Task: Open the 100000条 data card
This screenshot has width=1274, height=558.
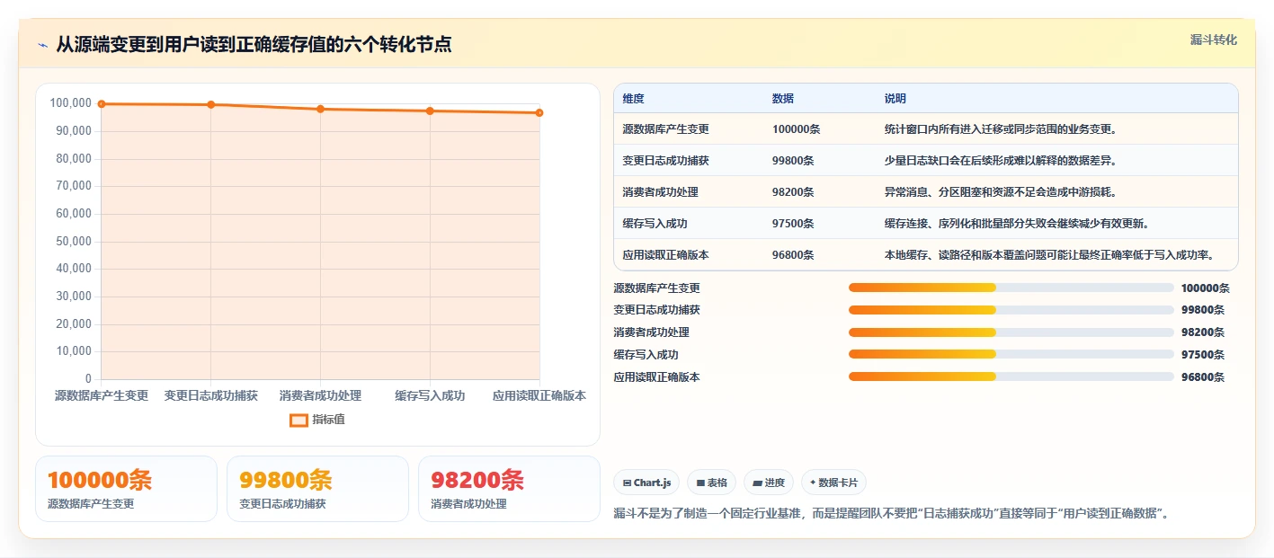Action: 126,489
